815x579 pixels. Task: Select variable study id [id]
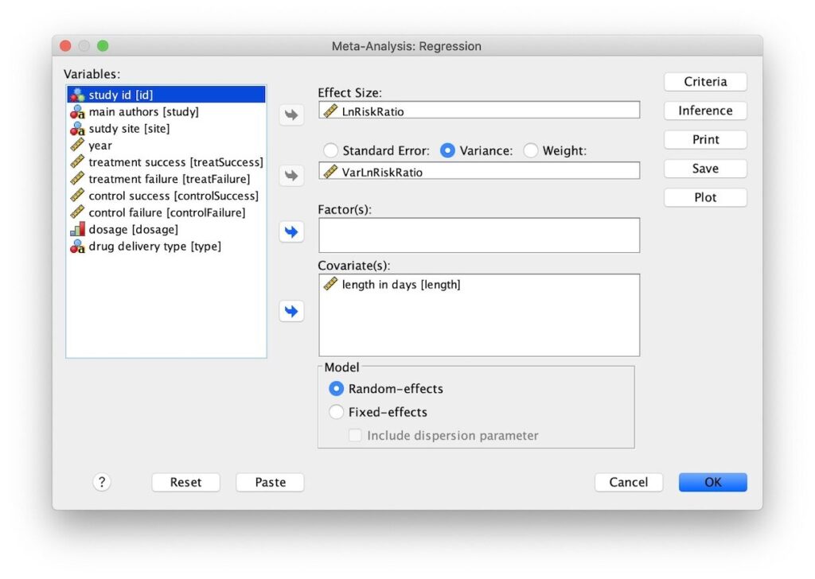click(166, 95)
